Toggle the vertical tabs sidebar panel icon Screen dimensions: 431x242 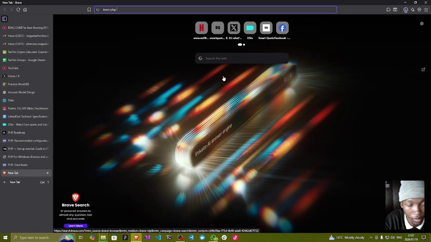[4, 19]
